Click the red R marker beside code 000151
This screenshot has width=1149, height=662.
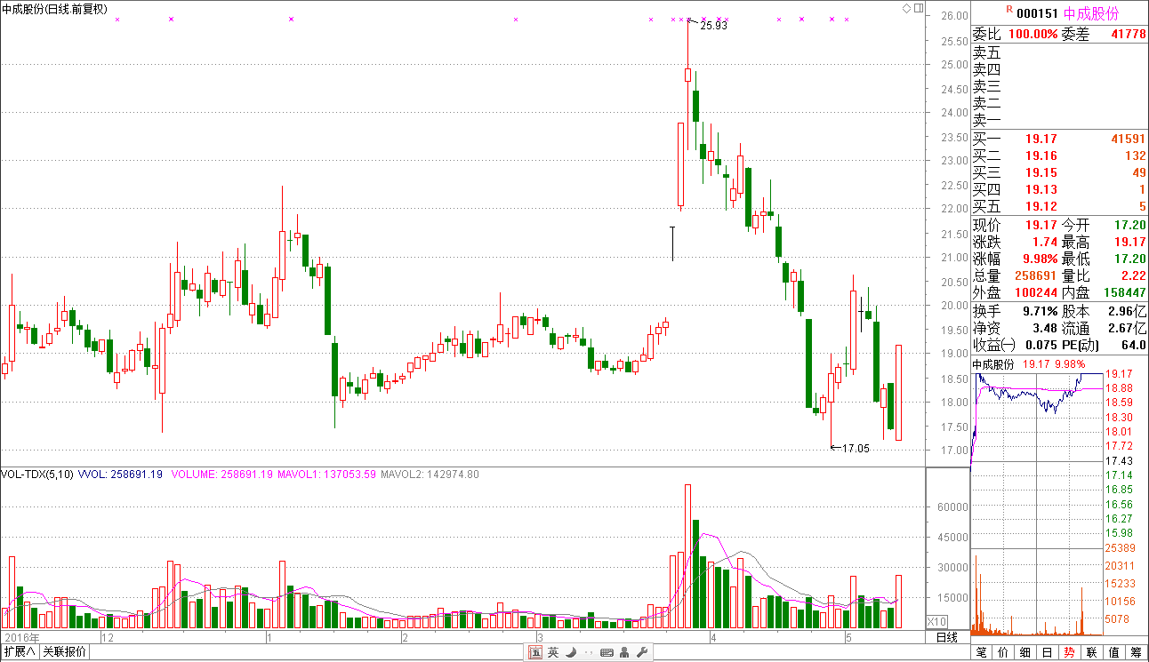1008,9
